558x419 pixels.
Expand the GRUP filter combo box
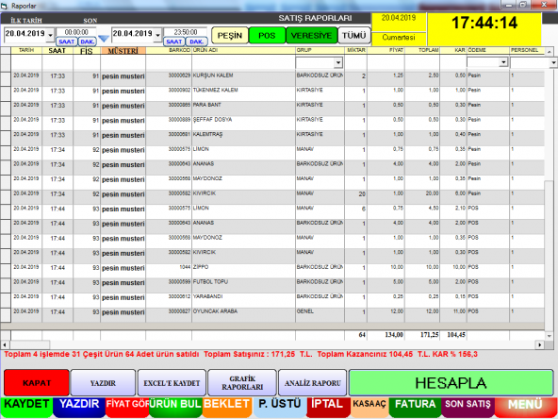click(x=338, y=63)
